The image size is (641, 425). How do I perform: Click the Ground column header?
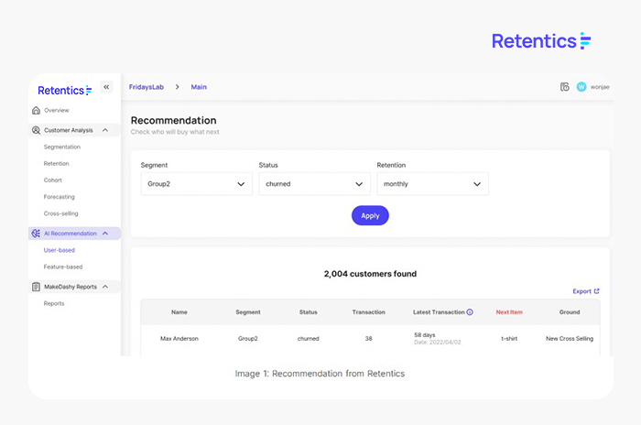[x=570, y=312]
